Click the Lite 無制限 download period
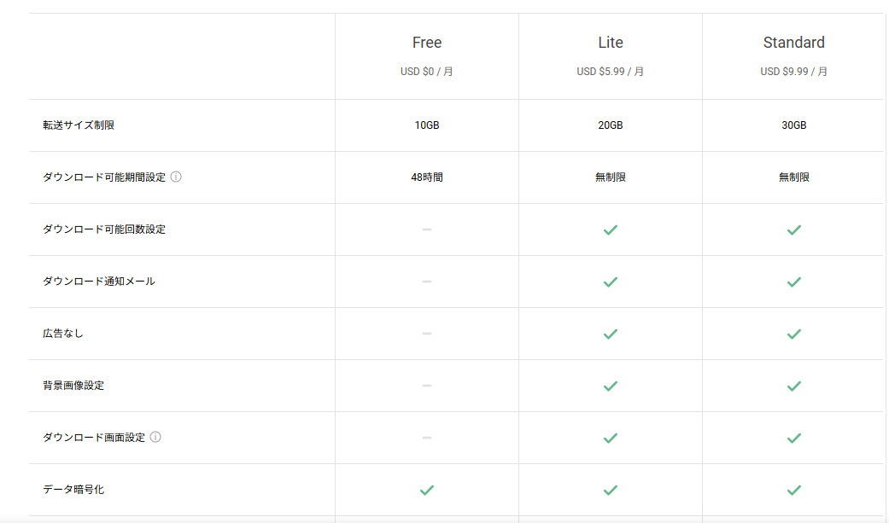Screen dimensions: 889x523 610,177
